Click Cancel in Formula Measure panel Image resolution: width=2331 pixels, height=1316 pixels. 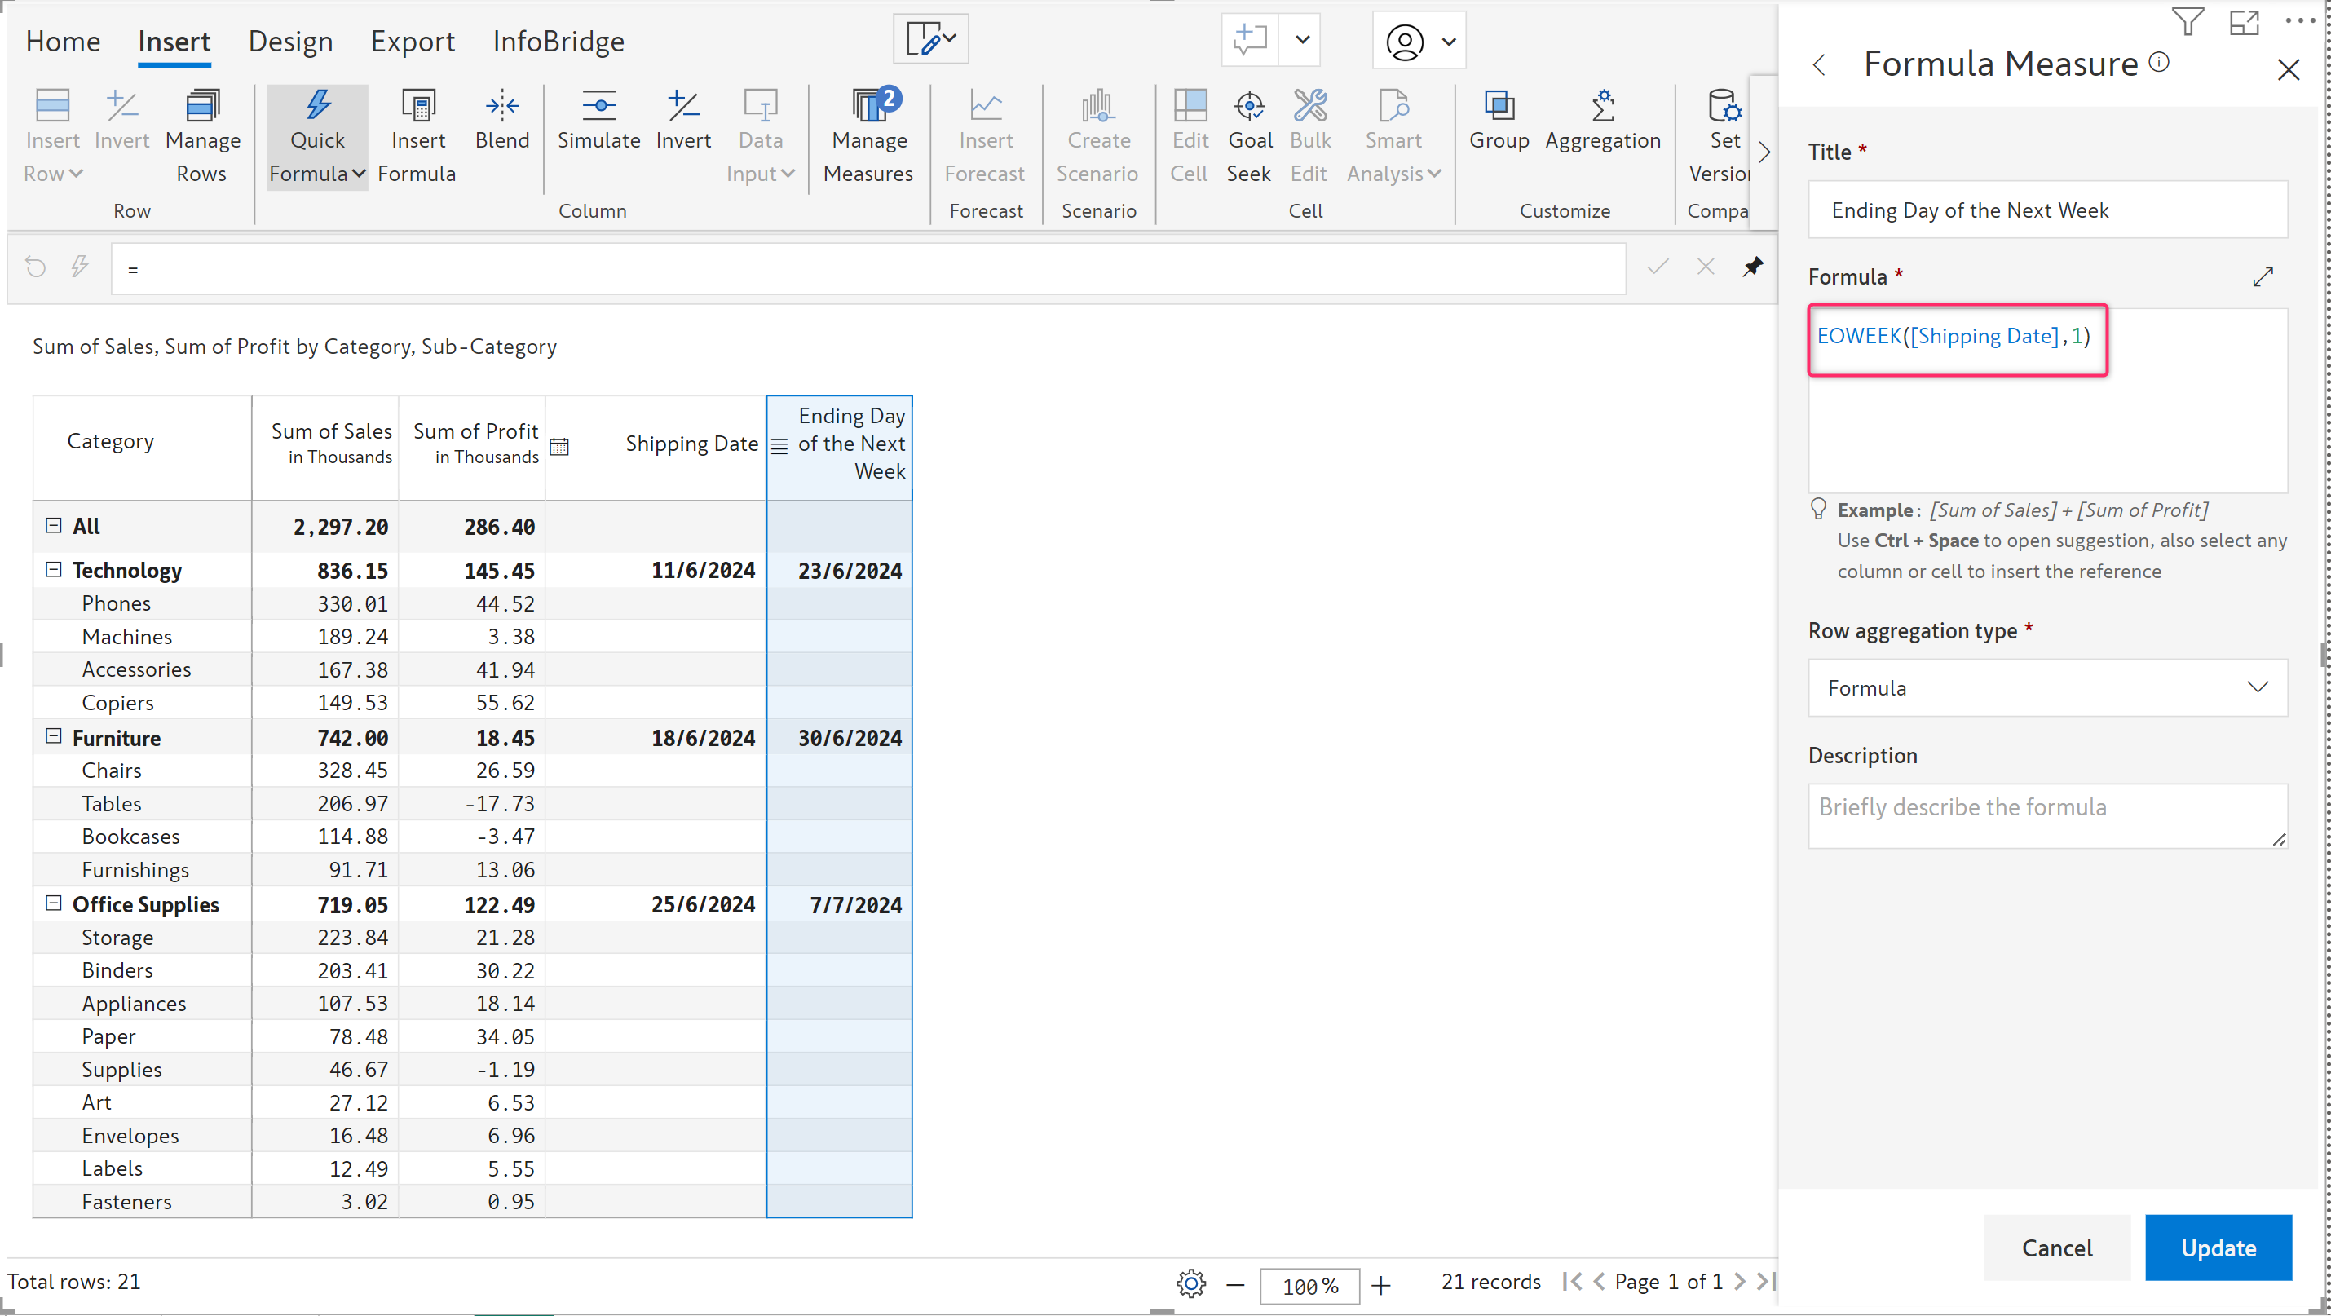pos(2056,1248)
